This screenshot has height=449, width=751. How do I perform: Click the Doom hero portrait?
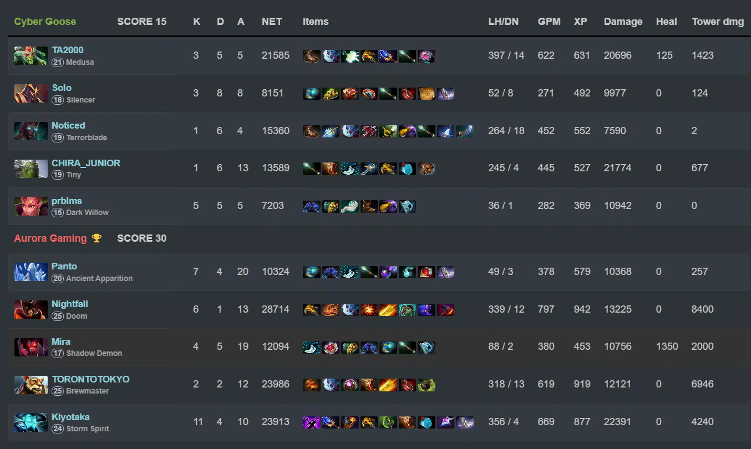coord(31,310)
